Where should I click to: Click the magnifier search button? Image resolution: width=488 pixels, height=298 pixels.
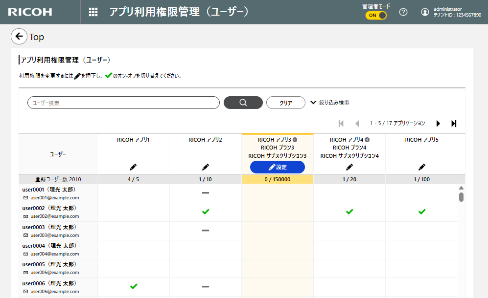[x=243, y=103]
